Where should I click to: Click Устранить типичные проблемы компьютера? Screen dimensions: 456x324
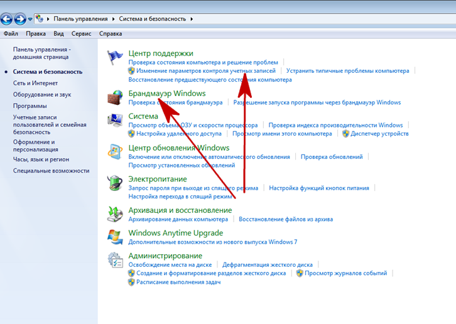tap(347, 71)
